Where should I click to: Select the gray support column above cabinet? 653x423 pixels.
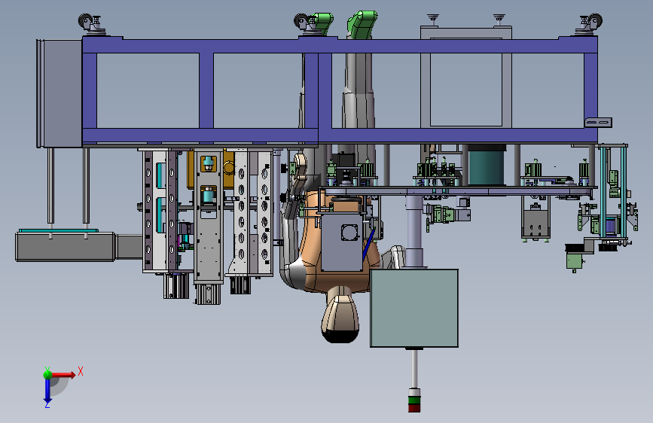tap(414, 232)
